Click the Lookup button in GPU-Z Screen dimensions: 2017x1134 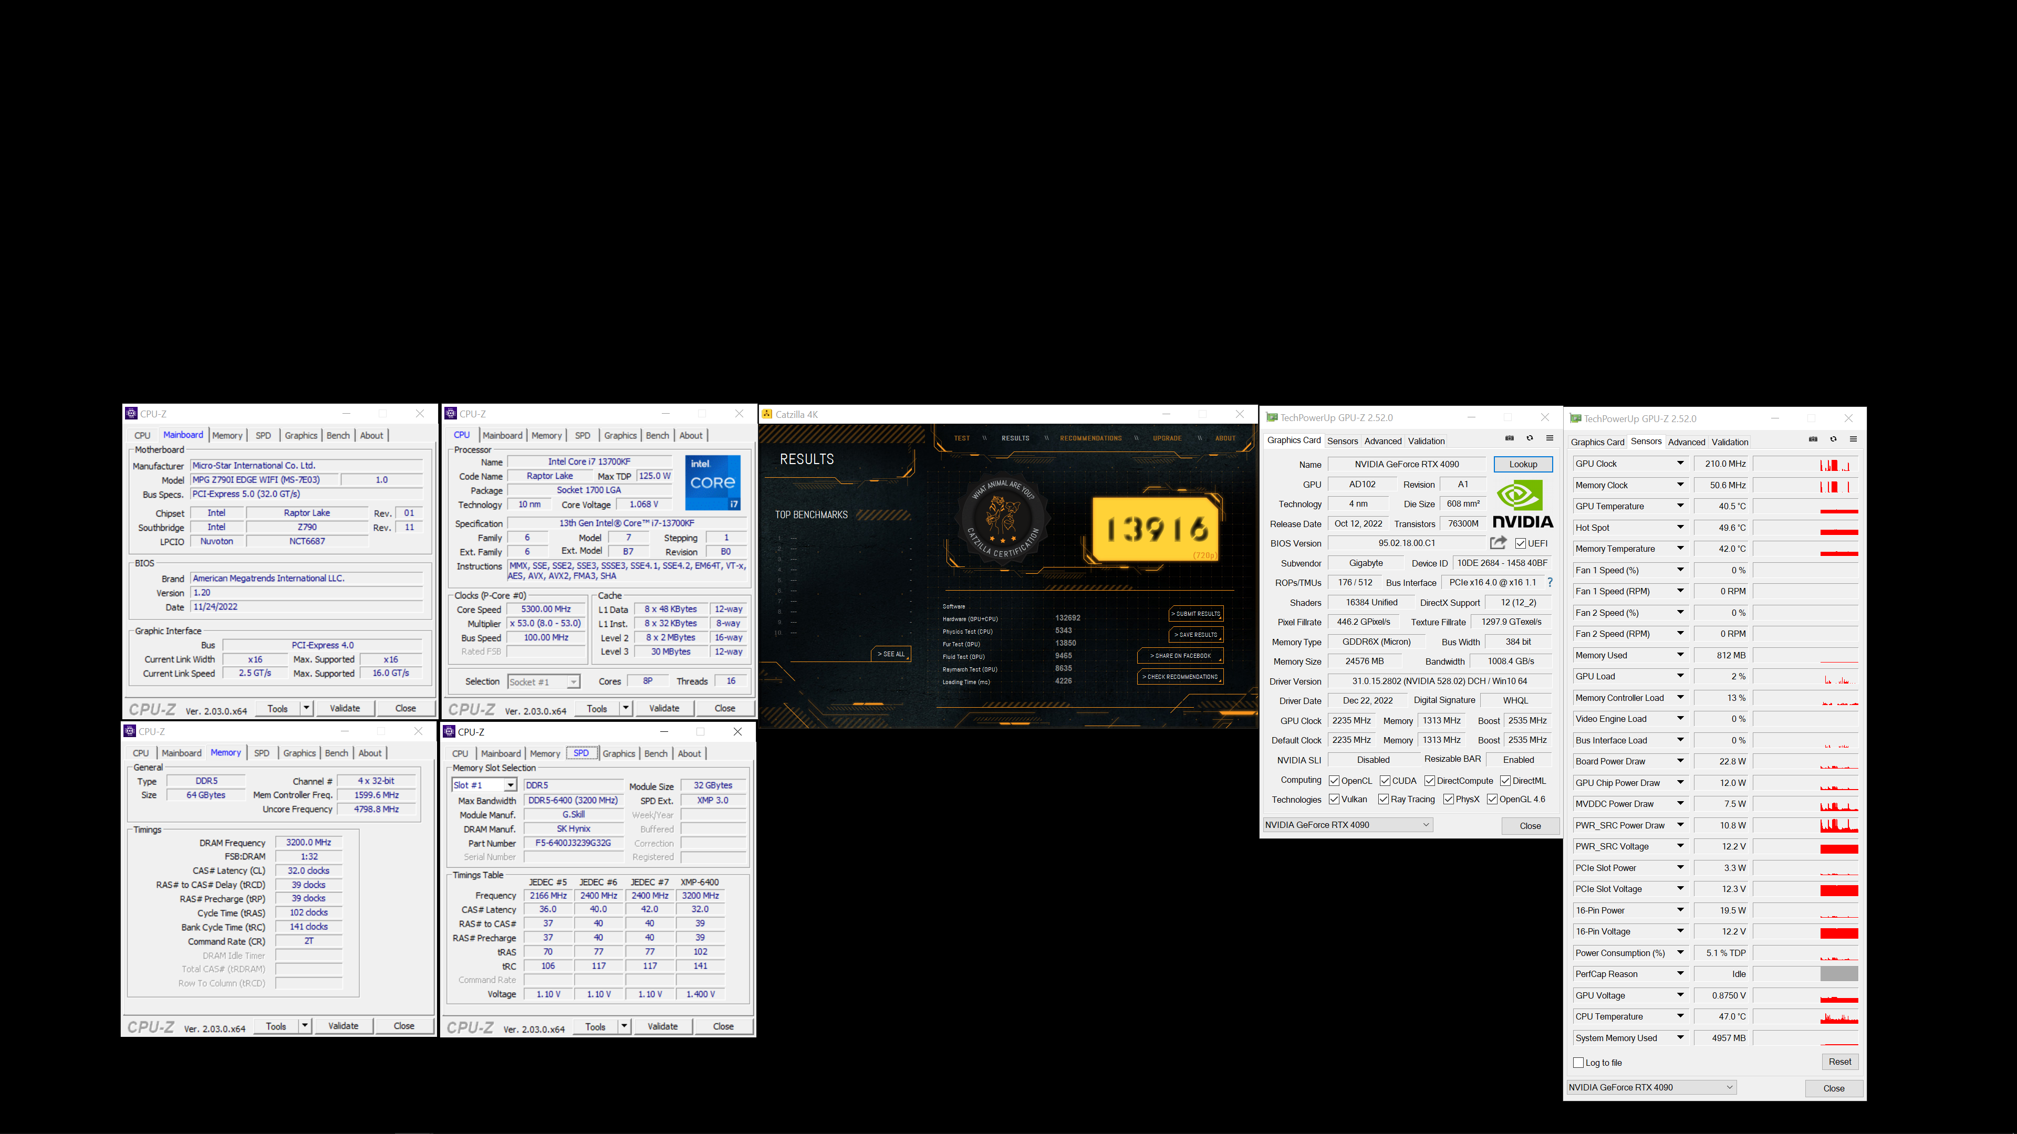click(1523, 464)
